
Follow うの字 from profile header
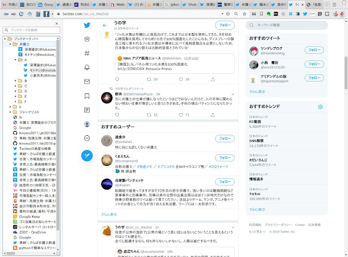[225, 26]
